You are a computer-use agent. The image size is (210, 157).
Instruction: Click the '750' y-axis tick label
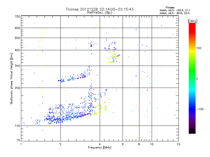click(x=17, y=16)
